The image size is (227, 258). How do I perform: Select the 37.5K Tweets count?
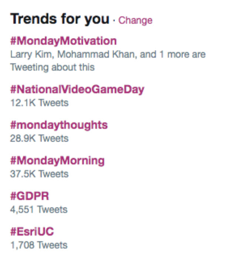point(39,174)
